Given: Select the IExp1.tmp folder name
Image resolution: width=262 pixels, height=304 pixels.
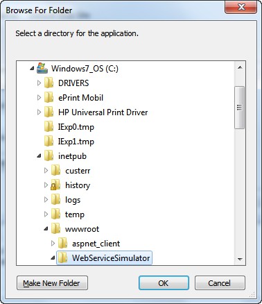Looking at the screenshot, I should pyautogui.click(x=76, y=142).
